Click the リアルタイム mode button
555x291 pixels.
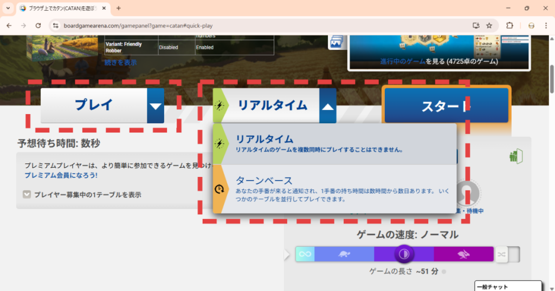267,105
